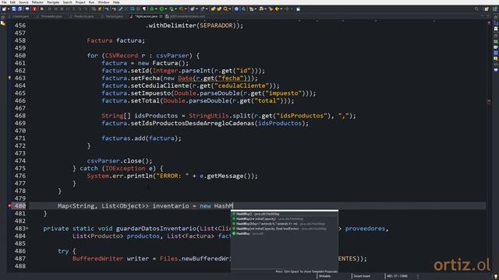Image resolution: width=499 pixels, height=280 pixels.
Task: Collapse the fold marker on line 483
Action: point(27,228)
